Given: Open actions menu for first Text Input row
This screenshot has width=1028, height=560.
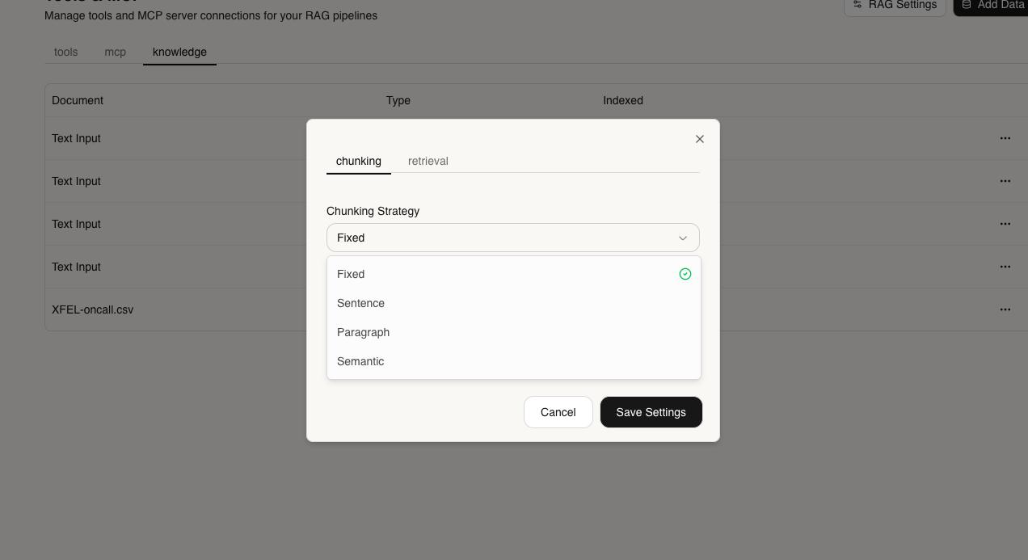Looking at the screenshot, I should [x=1005, y=138].
